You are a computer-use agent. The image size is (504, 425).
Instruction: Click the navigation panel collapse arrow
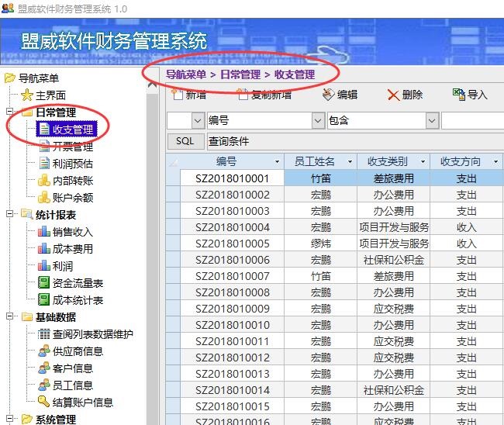[152, 85]
